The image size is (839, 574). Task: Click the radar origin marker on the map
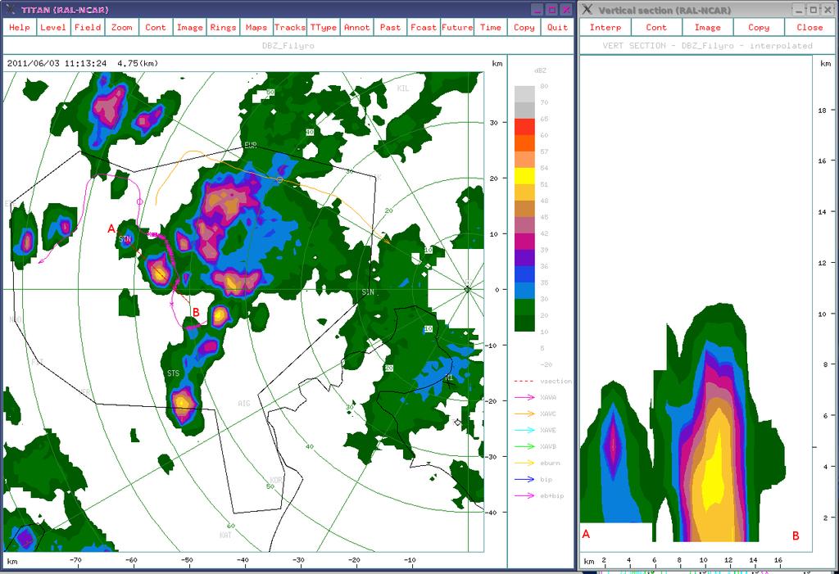click(468, 289)
